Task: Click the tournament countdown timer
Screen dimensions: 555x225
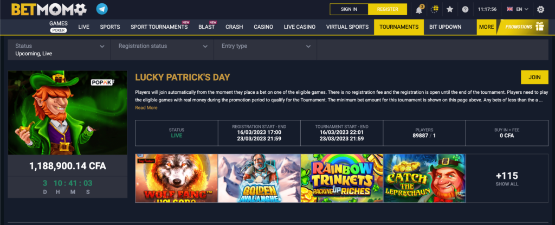Action: tap(67, 187)
